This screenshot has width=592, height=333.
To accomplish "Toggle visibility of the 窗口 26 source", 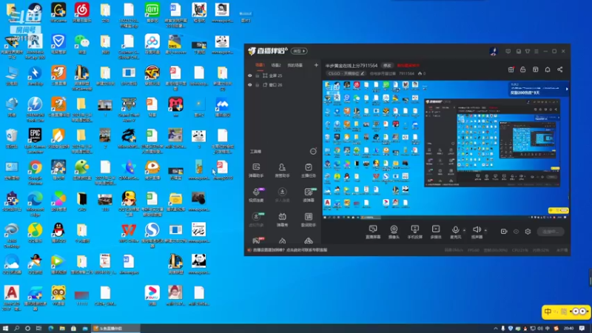I will point(249,85).
